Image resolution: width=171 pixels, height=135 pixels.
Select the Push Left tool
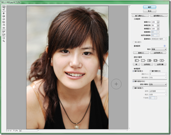[4, 22]
